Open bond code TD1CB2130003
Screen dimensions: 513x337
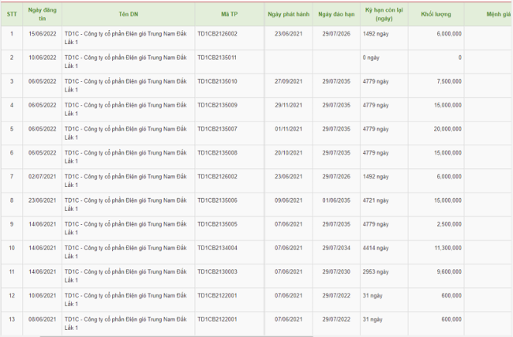(217, 271)
